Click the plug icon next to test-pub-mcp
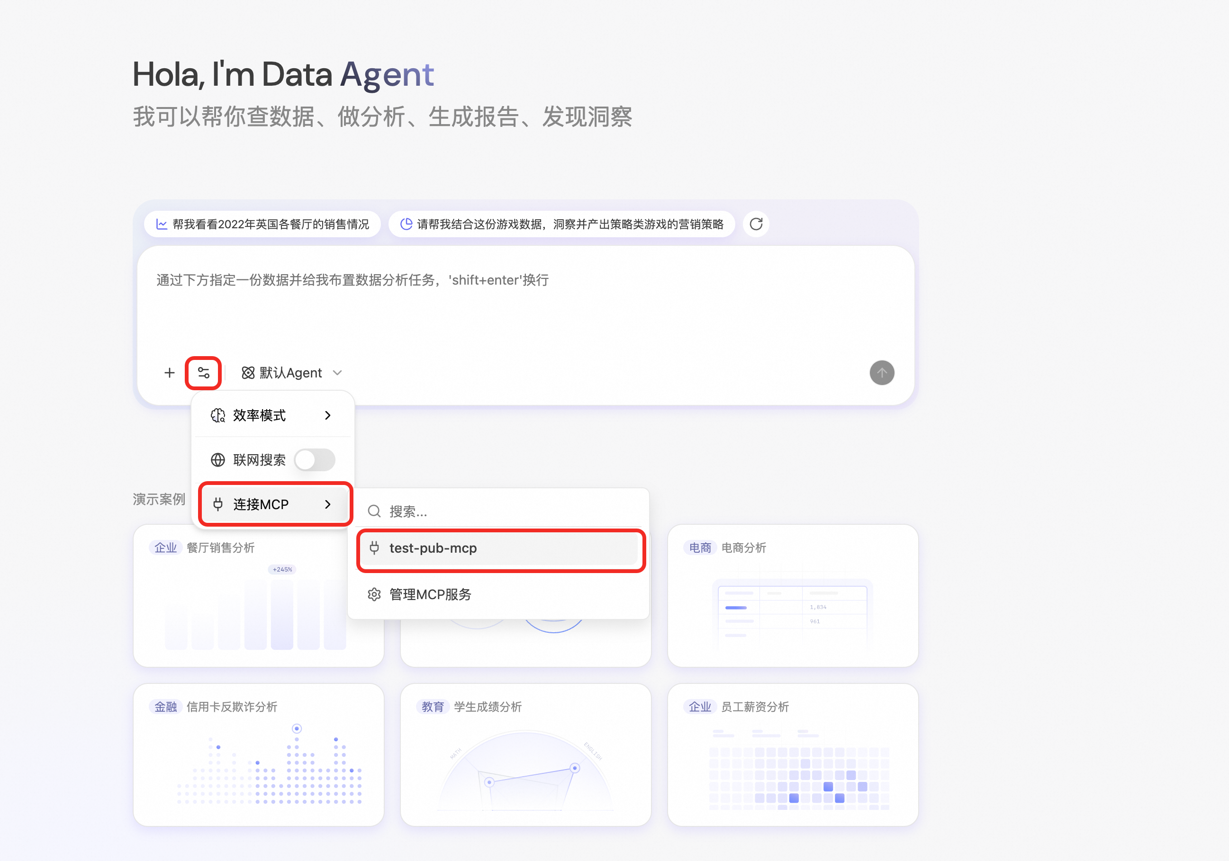 (374, 547)
